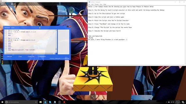
Task: Open the Roblox hamburger menu
Action: coord(2,4)
